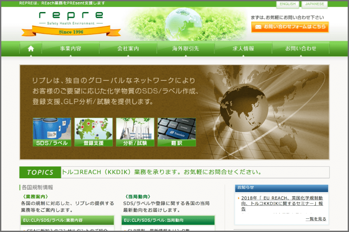Click the envelope icon on contact button
The width and height of the screenshot is (349, 232).
[x=258, y=27]
